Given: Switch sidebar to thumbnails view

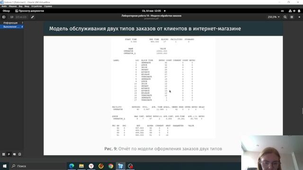Looking at the screenshot, I should pos(4,154).
